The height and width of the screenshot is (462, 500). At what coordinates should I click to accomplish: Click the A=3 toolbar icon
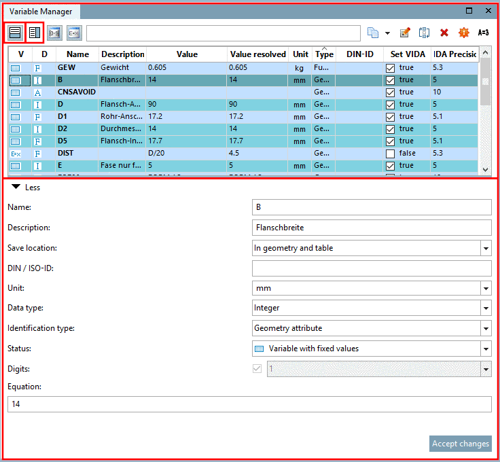[483, 33]
